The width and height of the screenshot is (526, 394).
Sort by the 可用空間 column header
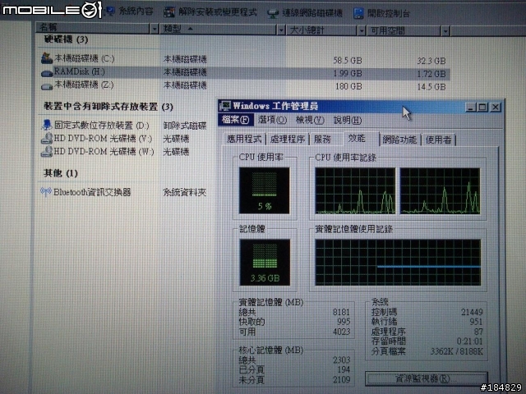(404, 31)
